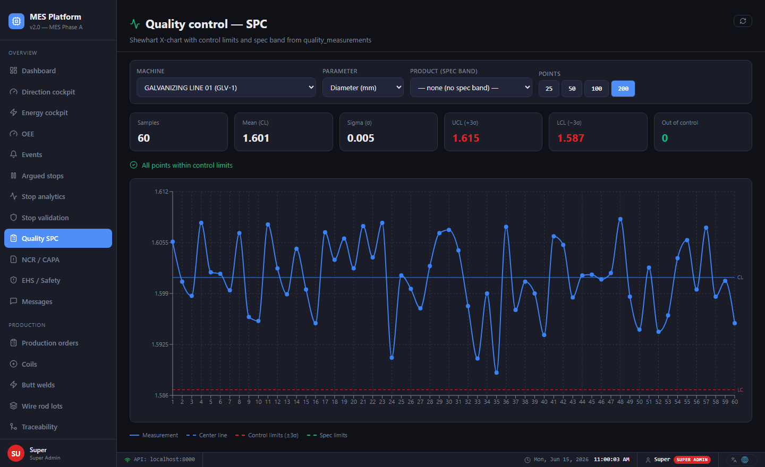This screenshot has width=765, height=467.
Task: Select the 200 points option
Action: [623, 89]
